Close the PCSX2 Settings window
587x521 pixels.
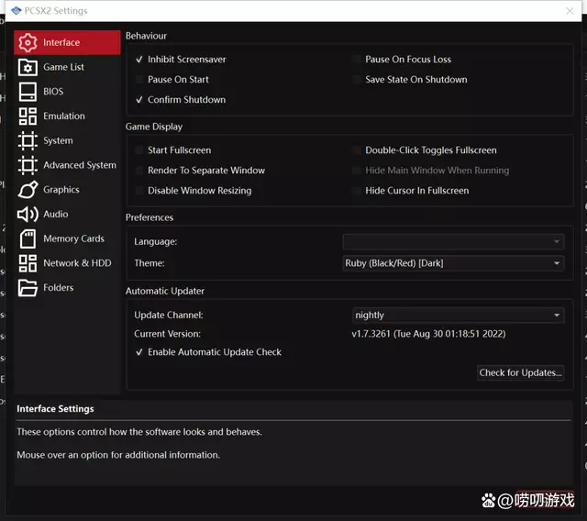click(x=570, y=11)
